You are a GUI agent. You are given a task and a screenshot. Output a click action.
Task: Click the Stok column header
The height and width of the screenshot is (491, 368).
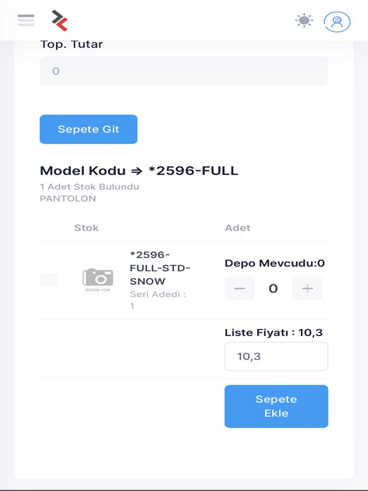[x=86, y=228]
